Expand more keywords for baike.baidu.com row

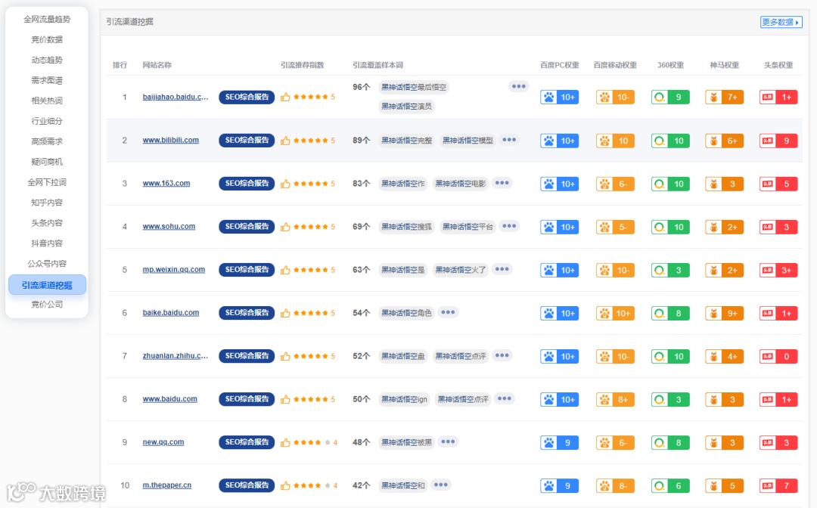(x=448, y=312)
